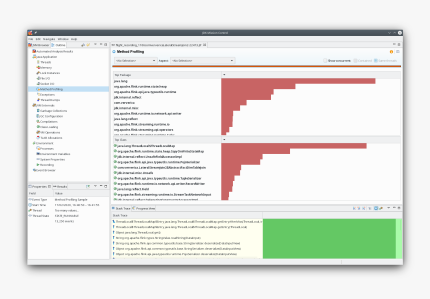This screenshot has height=299, width=430.
Task: Select the CopyOnWriteStateMap class row
Action: click(x=256, y=151)
